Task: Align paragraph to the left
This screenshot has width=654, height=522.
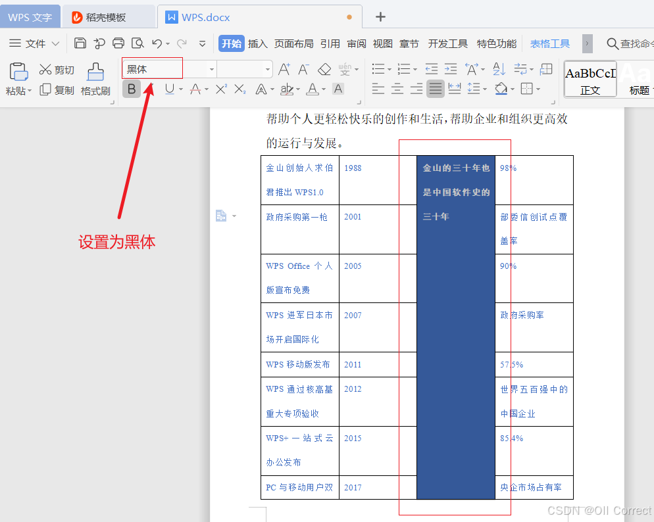Action: point(378,89)
